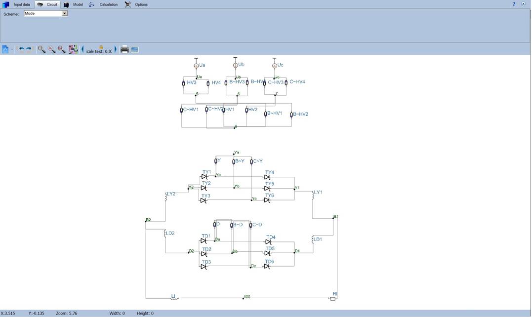Open the help question mark icon
532x317 pixels.
point(514,4)
